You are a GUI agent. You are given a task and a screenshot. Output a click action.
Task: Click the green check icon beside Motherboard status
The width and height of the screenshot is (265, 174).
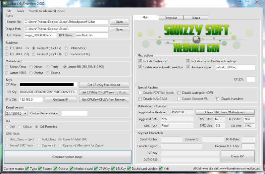click(72, 168)
